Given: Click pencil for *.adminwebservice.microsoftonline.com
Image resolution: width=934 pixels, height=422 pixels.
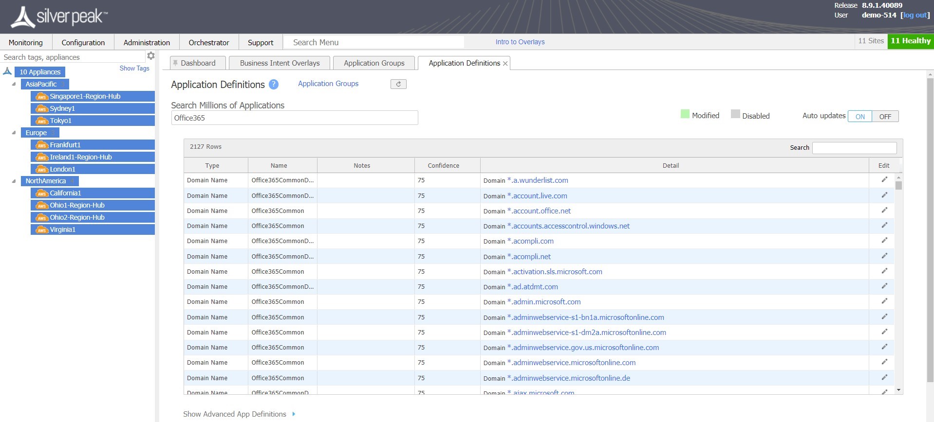Looking at the screenshot, I should click(x=884, y=362).
